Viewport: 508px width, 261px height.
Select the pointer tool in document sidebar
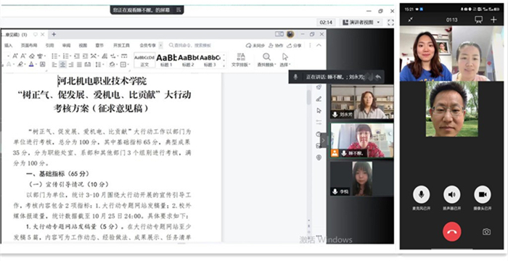(x=319, y=110)
